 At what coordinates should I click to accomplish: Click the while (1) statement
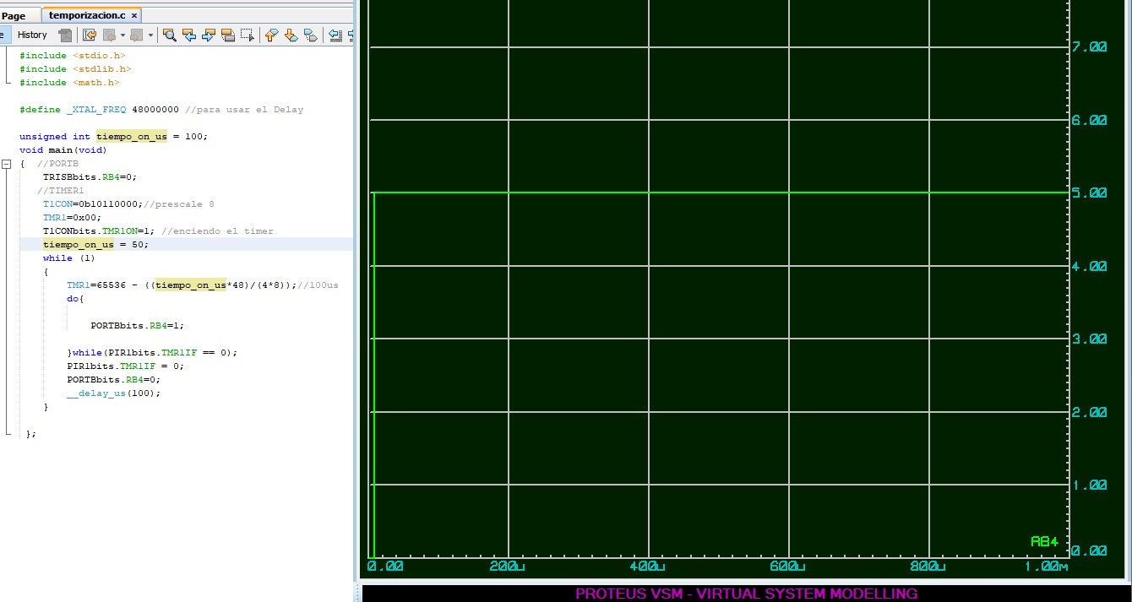tap(69, 258)
